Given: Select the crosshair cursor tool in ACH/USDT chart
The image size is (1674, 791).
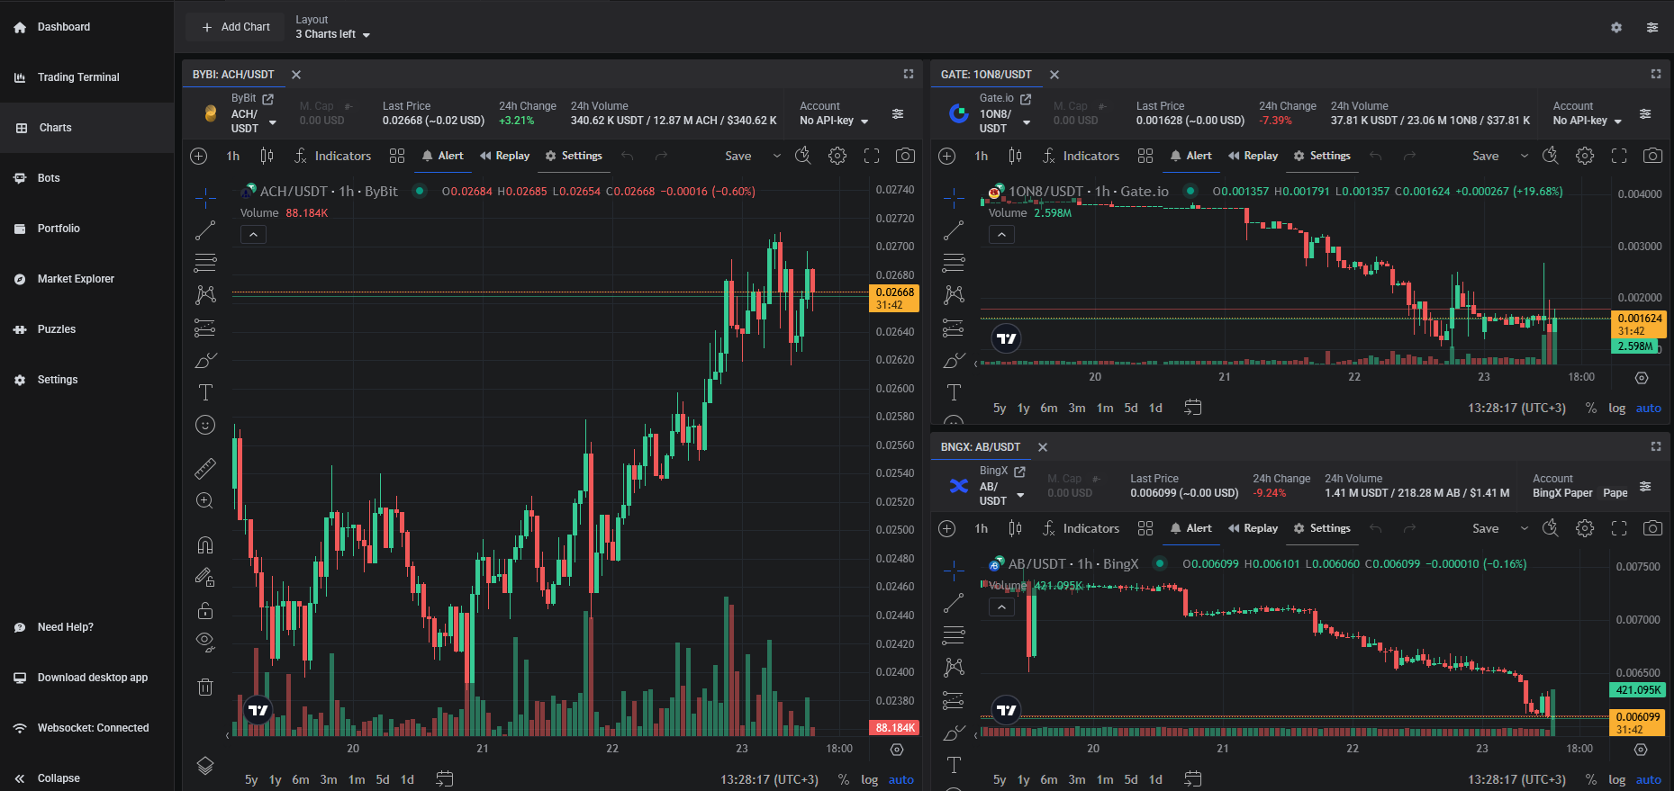Looking at the screenshot, I should (205, 198).
